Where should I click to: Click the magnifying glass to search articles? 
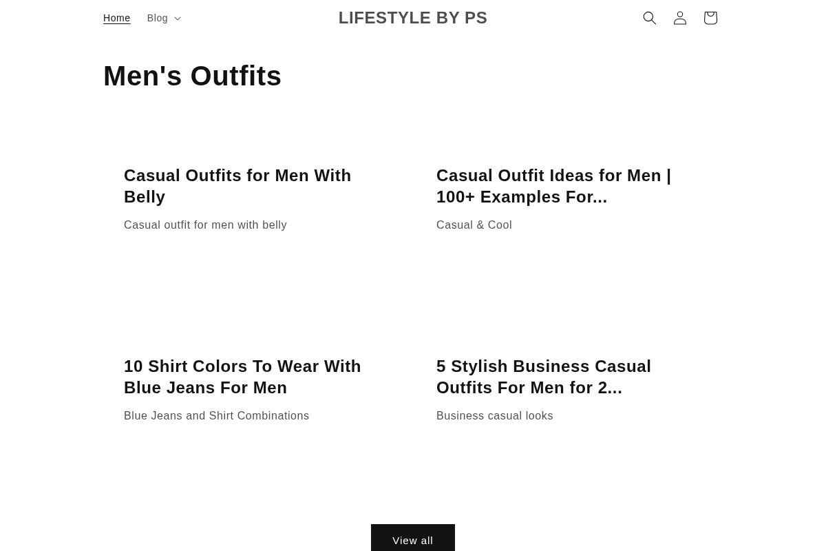coord(650,18)
